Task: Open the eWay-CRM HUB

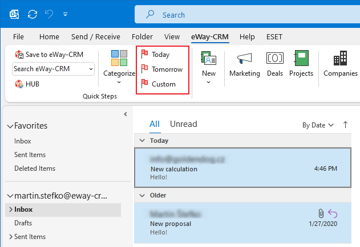Action: tap(27, 84)
